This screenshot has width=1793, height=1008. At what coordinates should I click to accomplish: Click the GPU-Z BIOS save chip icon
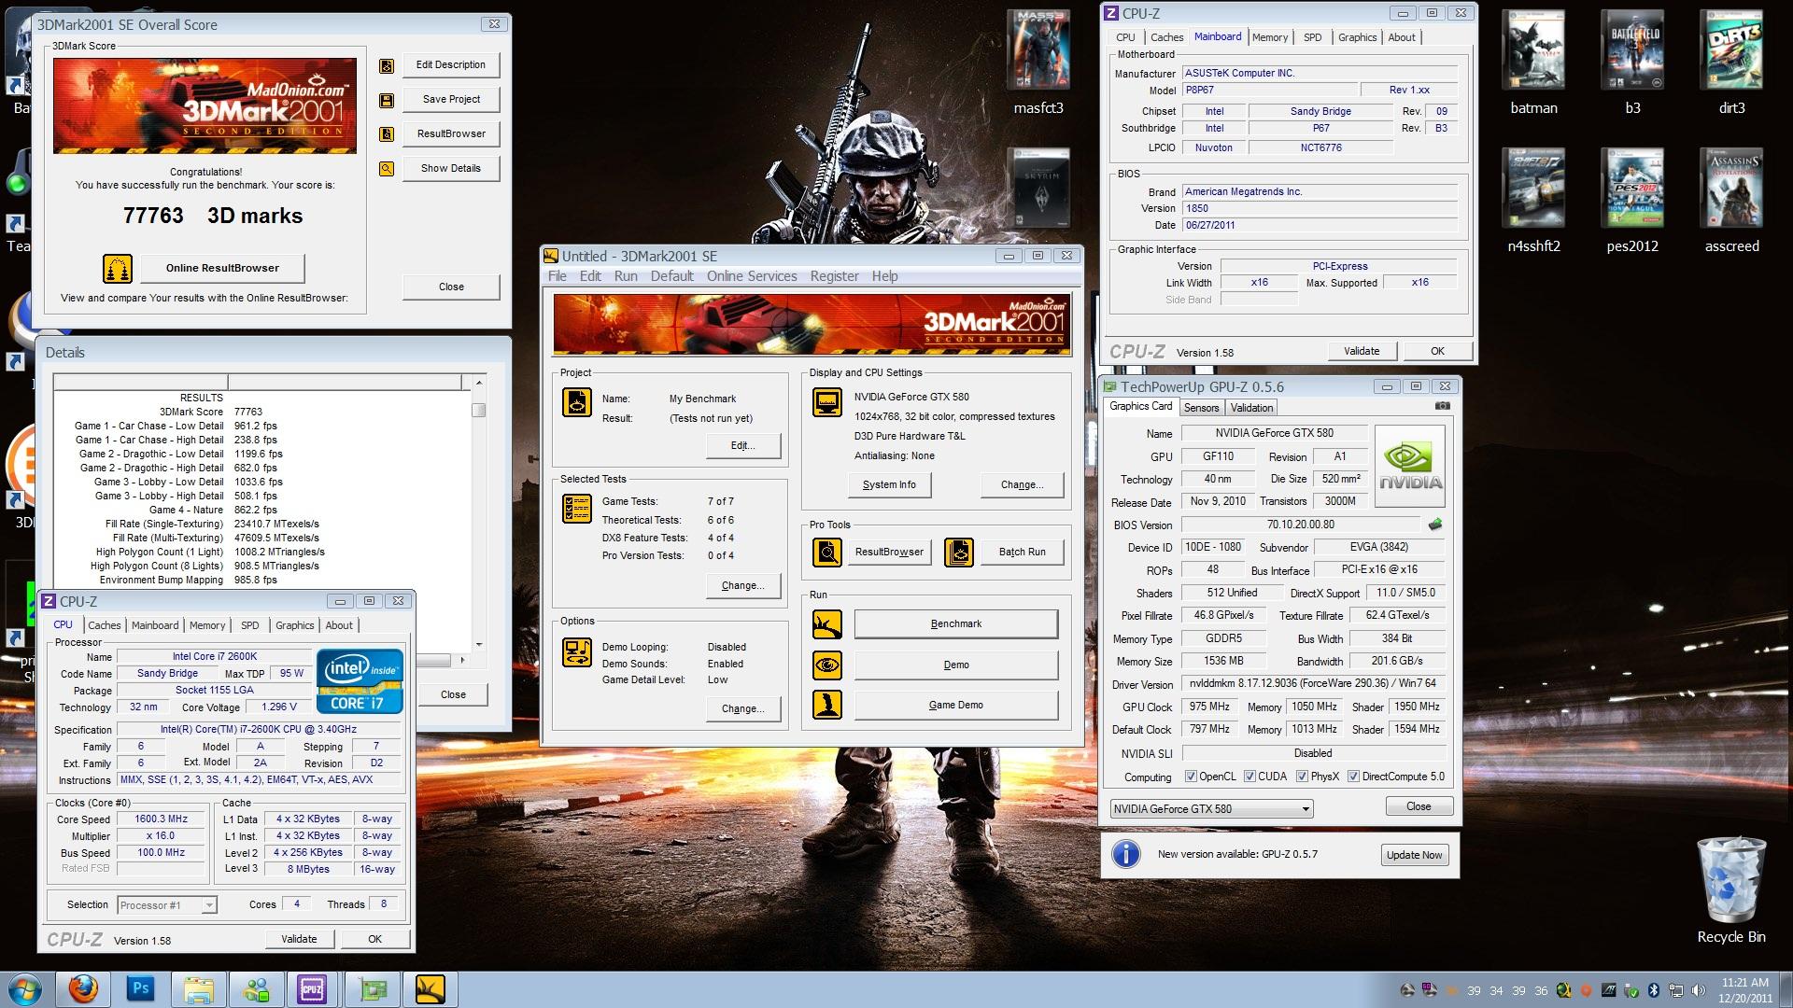1435,525
